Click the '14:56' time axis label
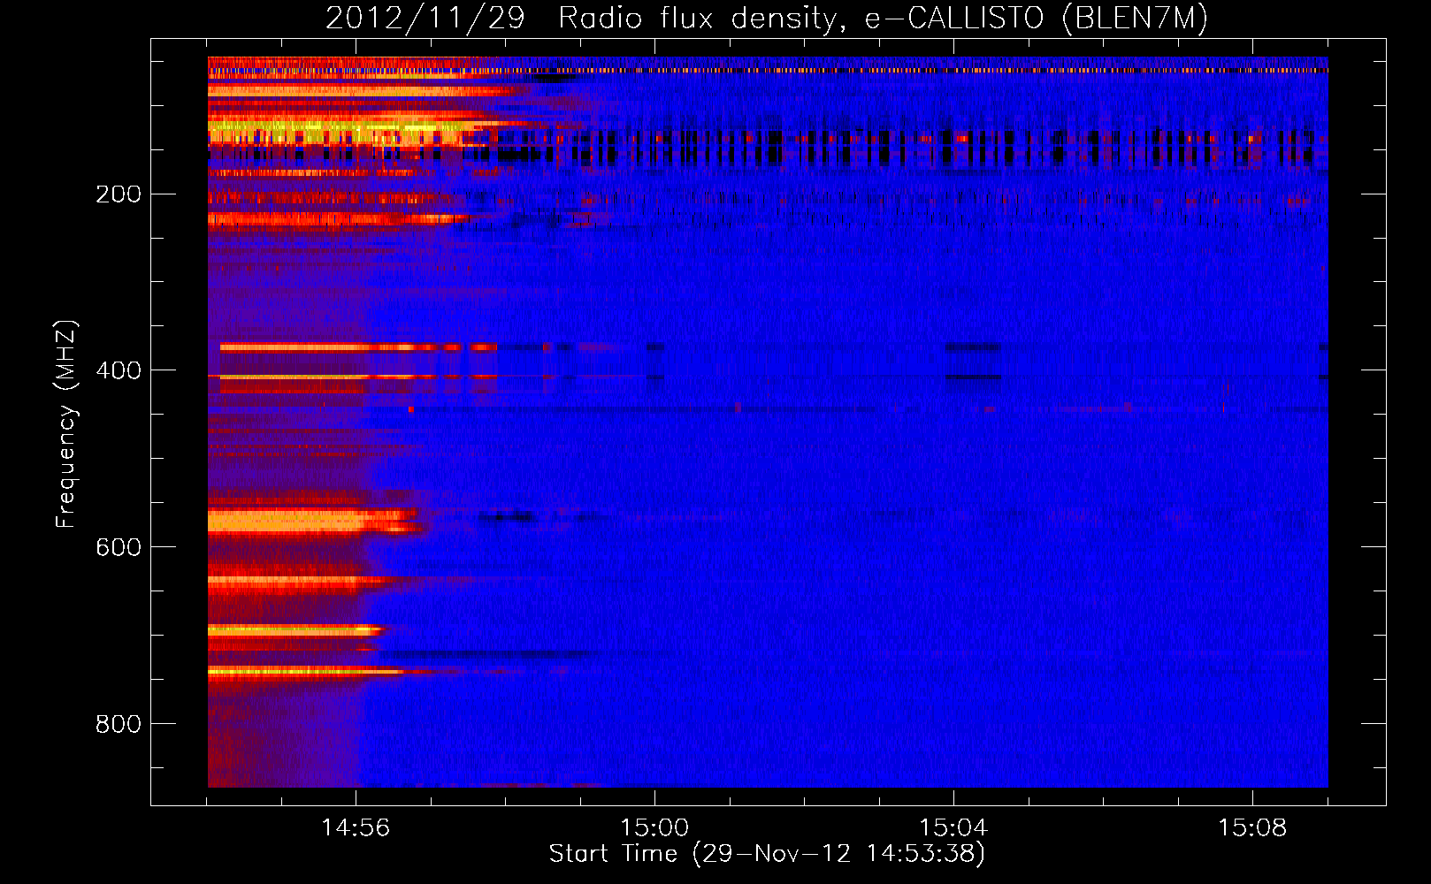The width and height of the screenshot is (1431, 884). [356, 827]
